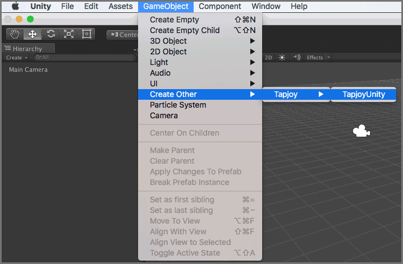
Task: Open the File menu
Action: coord(67,6)
